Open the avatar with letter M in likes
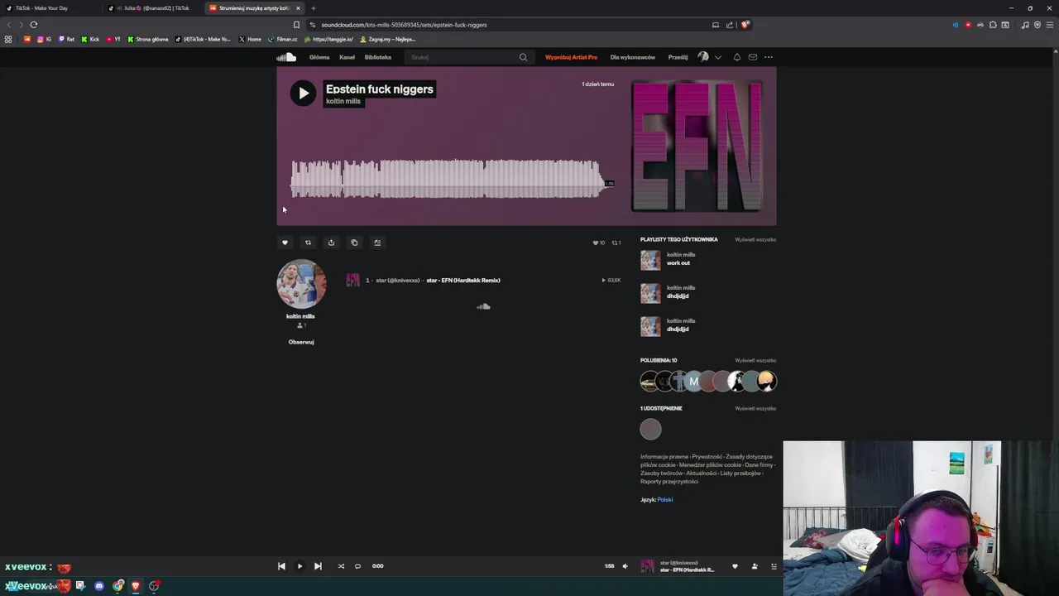The height and width of the screenshot is (596, 1059). (x=693, y=382)
